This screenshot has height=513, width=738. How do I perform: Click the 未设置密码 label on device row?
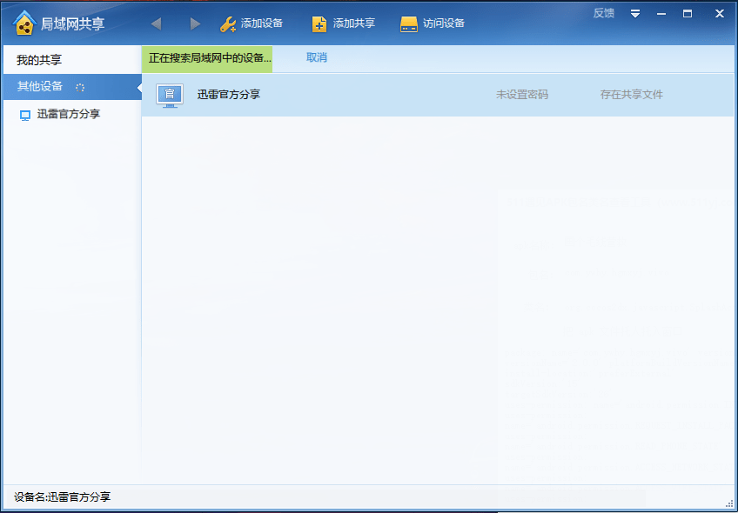pos(525,94)
